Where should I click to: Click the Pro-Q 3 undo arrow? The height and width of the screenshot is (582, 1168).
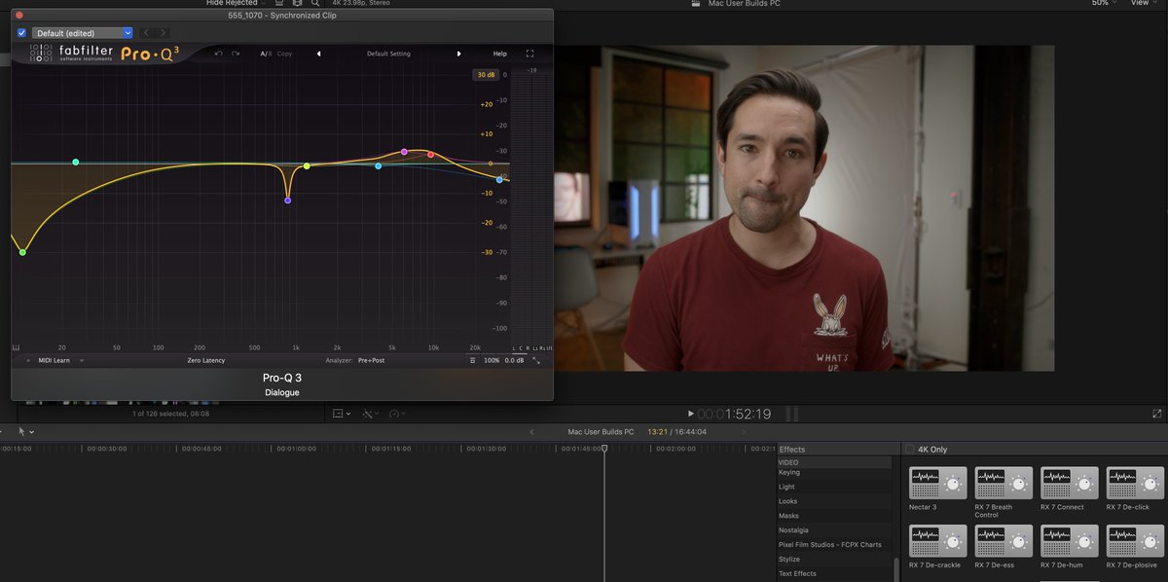[x=218, y=54]
